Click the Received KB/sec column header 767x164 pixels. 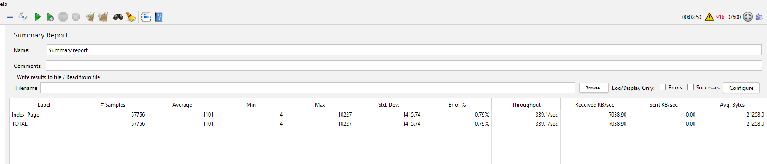pyautogui.click(x=595, y=104)
